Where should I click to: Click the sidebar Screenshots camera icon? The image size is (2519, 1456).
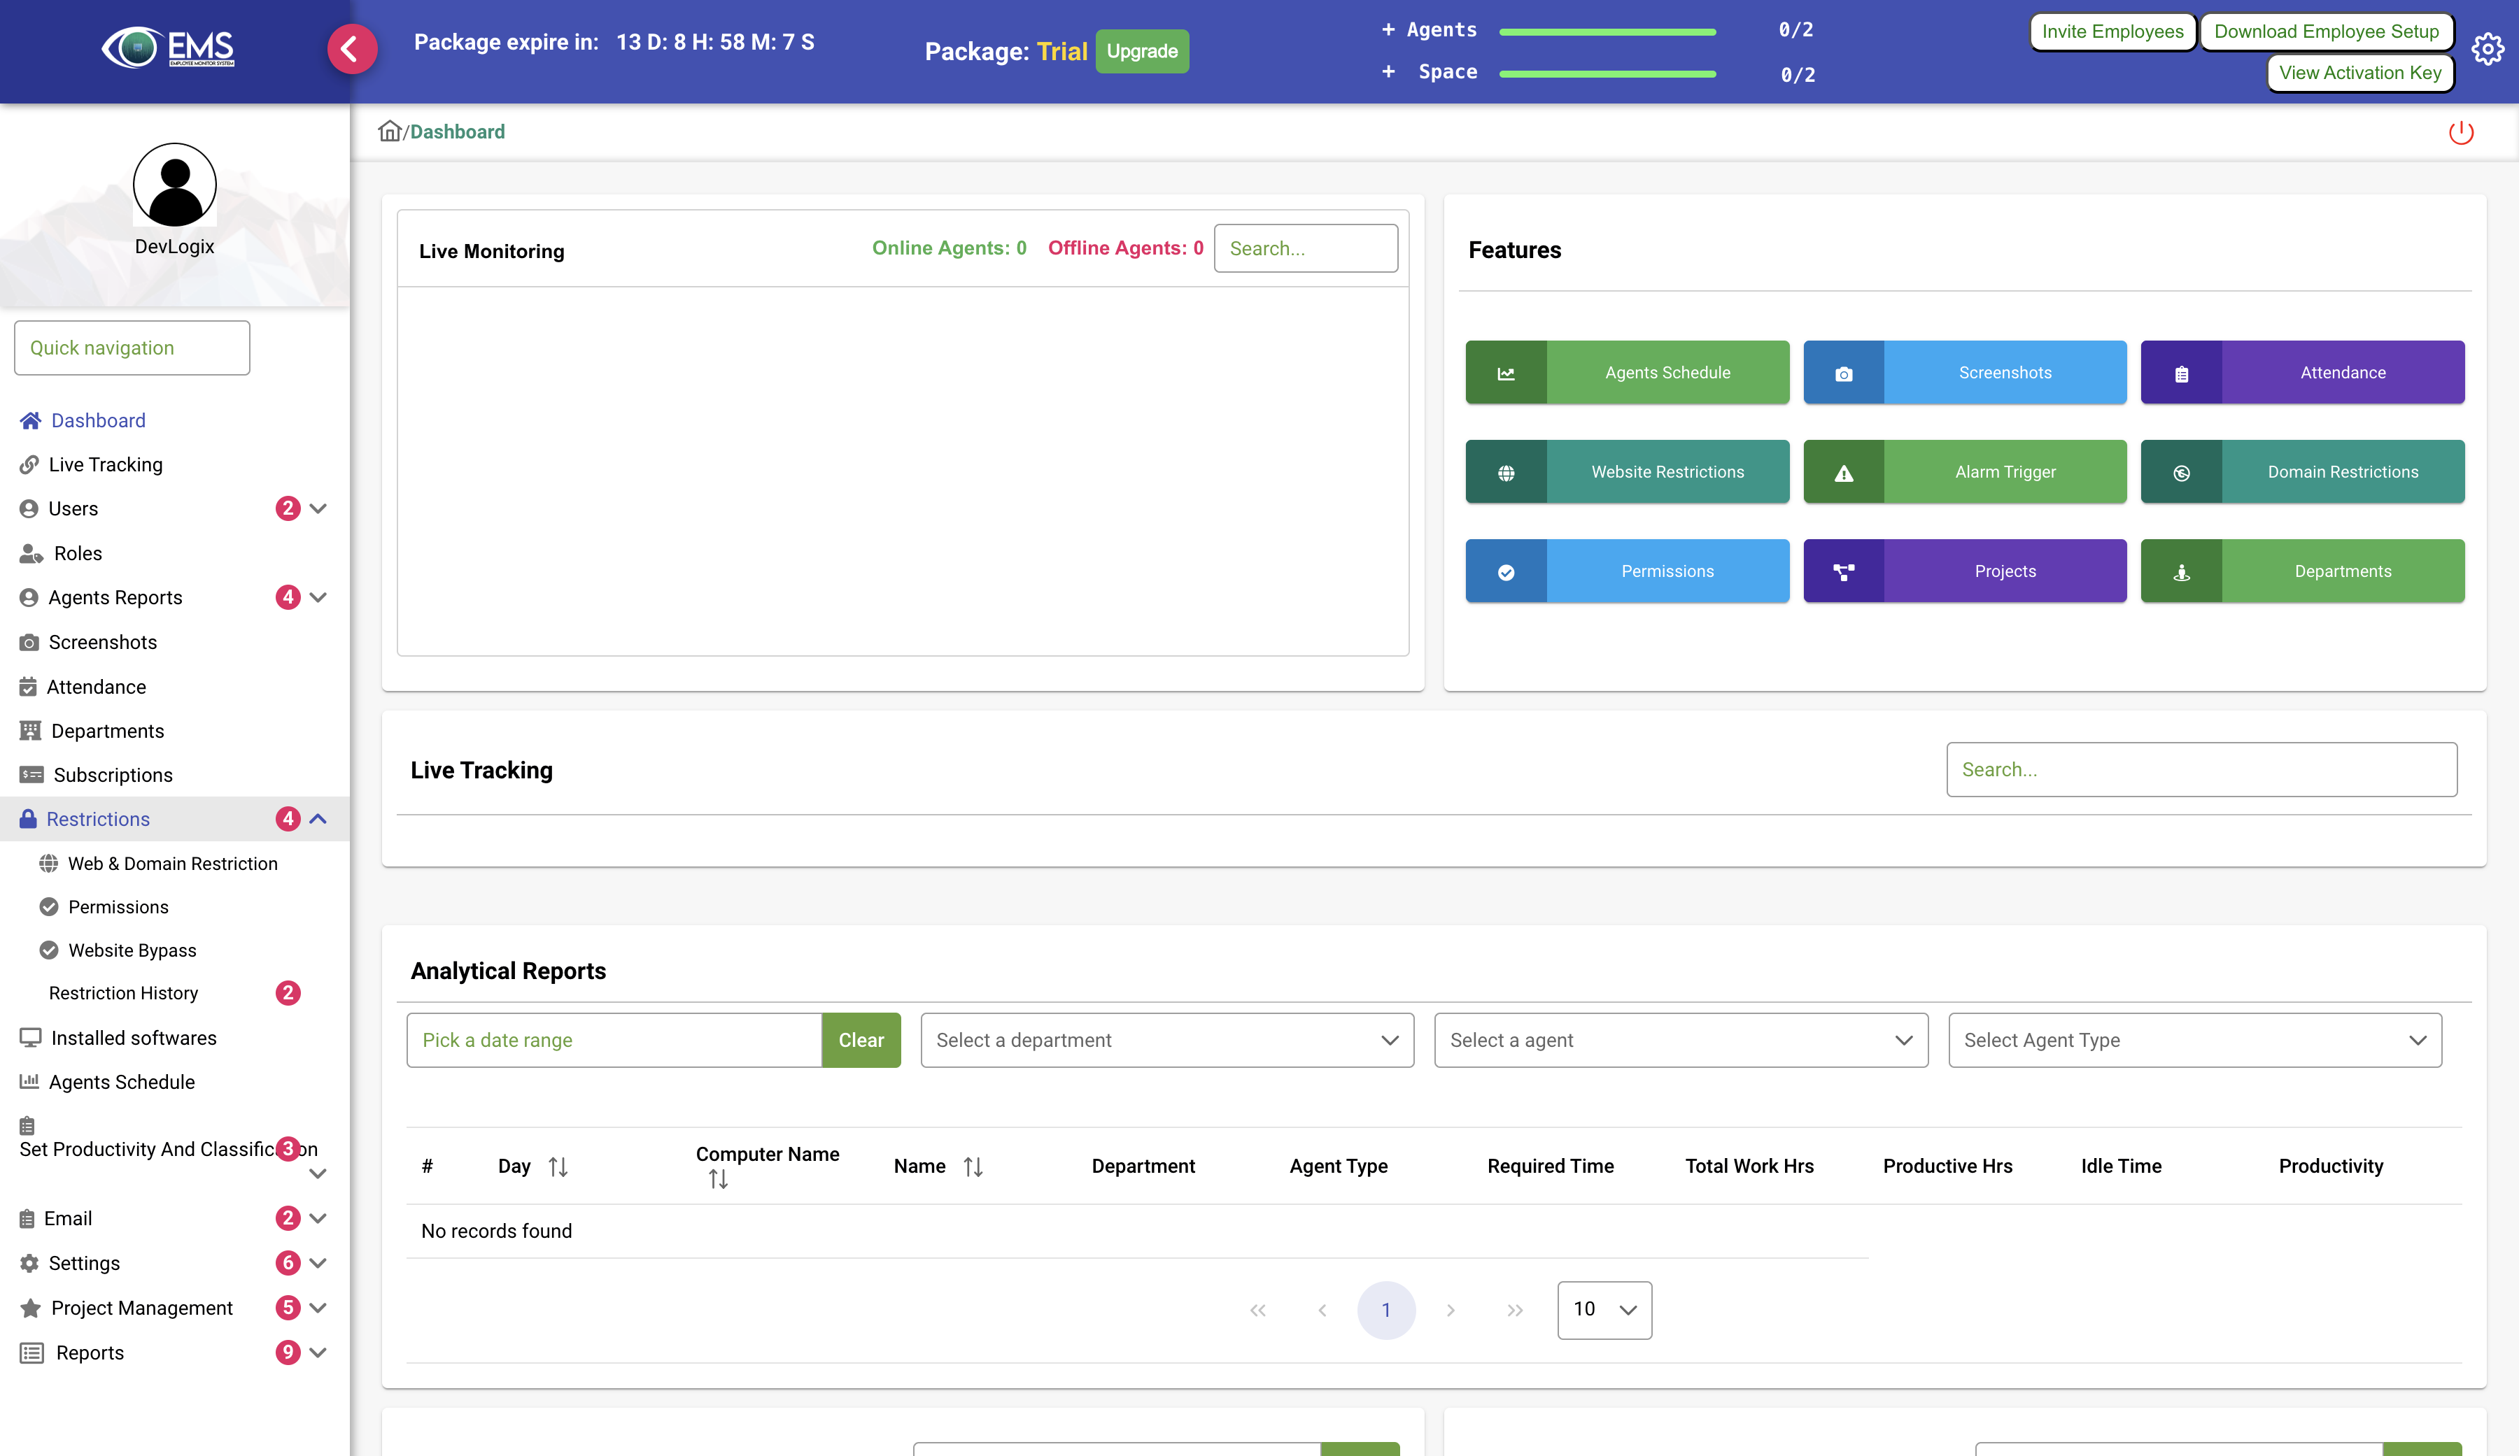(x=29, y=643)
